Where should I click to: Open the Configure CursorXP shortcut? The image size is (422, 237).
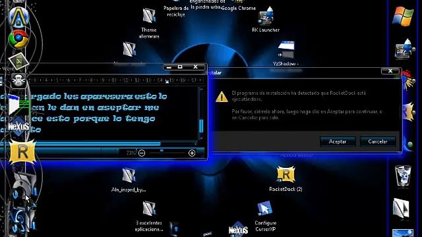(265, 217)
